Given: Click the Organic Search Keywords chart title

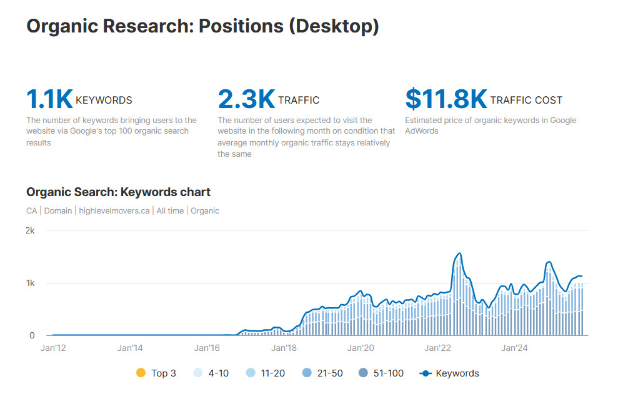Looking at the screenshot, I should pyautogui.click(x=118, y=192).
